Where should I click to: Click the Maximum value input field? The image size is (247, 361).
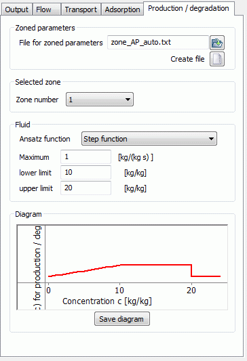(85, 157)
